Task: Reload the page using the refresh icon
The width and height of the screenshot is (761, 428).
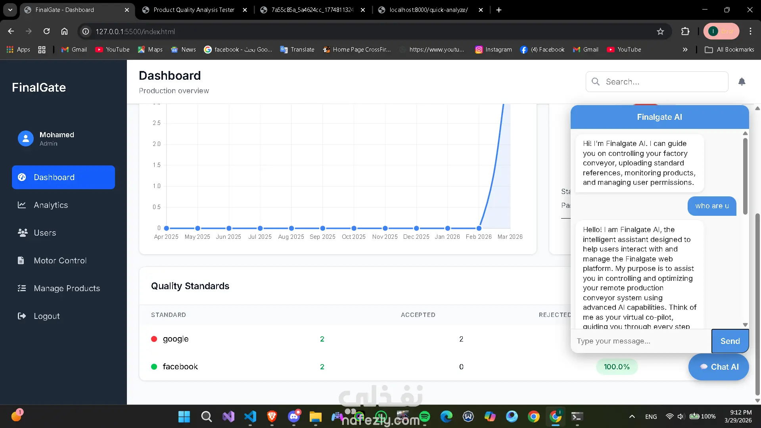Action: click(x=46, y=31)
